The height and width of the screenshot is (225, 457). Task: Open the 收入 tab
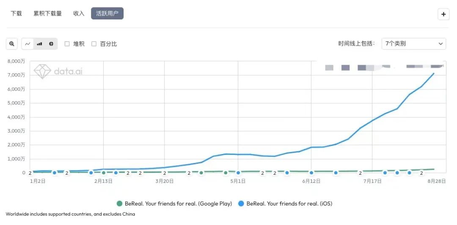click(x=79, y=14)
